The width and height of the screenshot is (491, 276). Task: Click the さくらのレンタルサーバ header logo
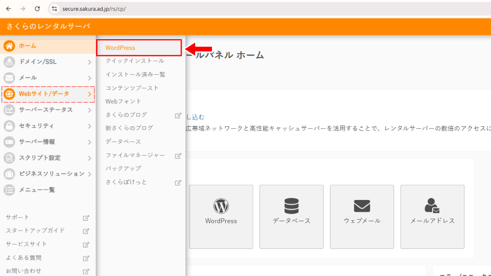click(x=48, y=27)
